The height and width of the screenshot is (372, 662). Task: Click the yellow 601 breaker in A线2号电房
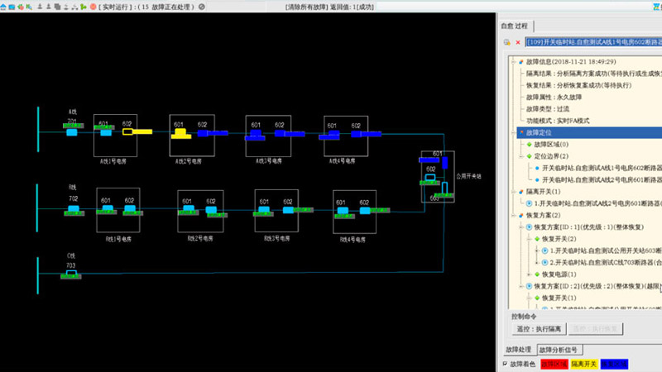[179, 131]
